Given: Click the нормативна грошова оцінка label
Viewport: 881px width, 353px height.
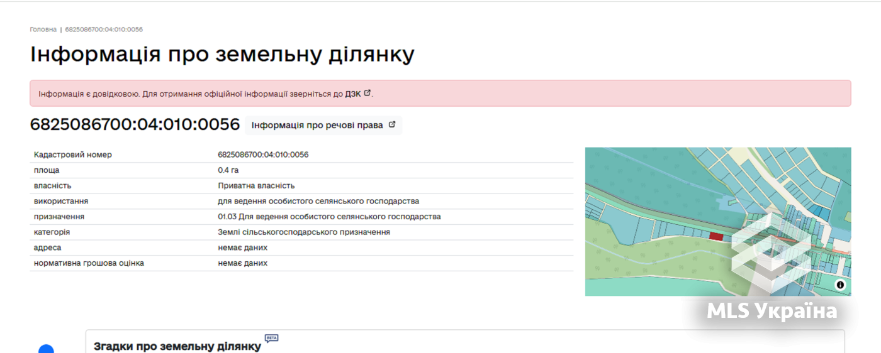Looking at the screenshot, I should [x=89, y=263].
